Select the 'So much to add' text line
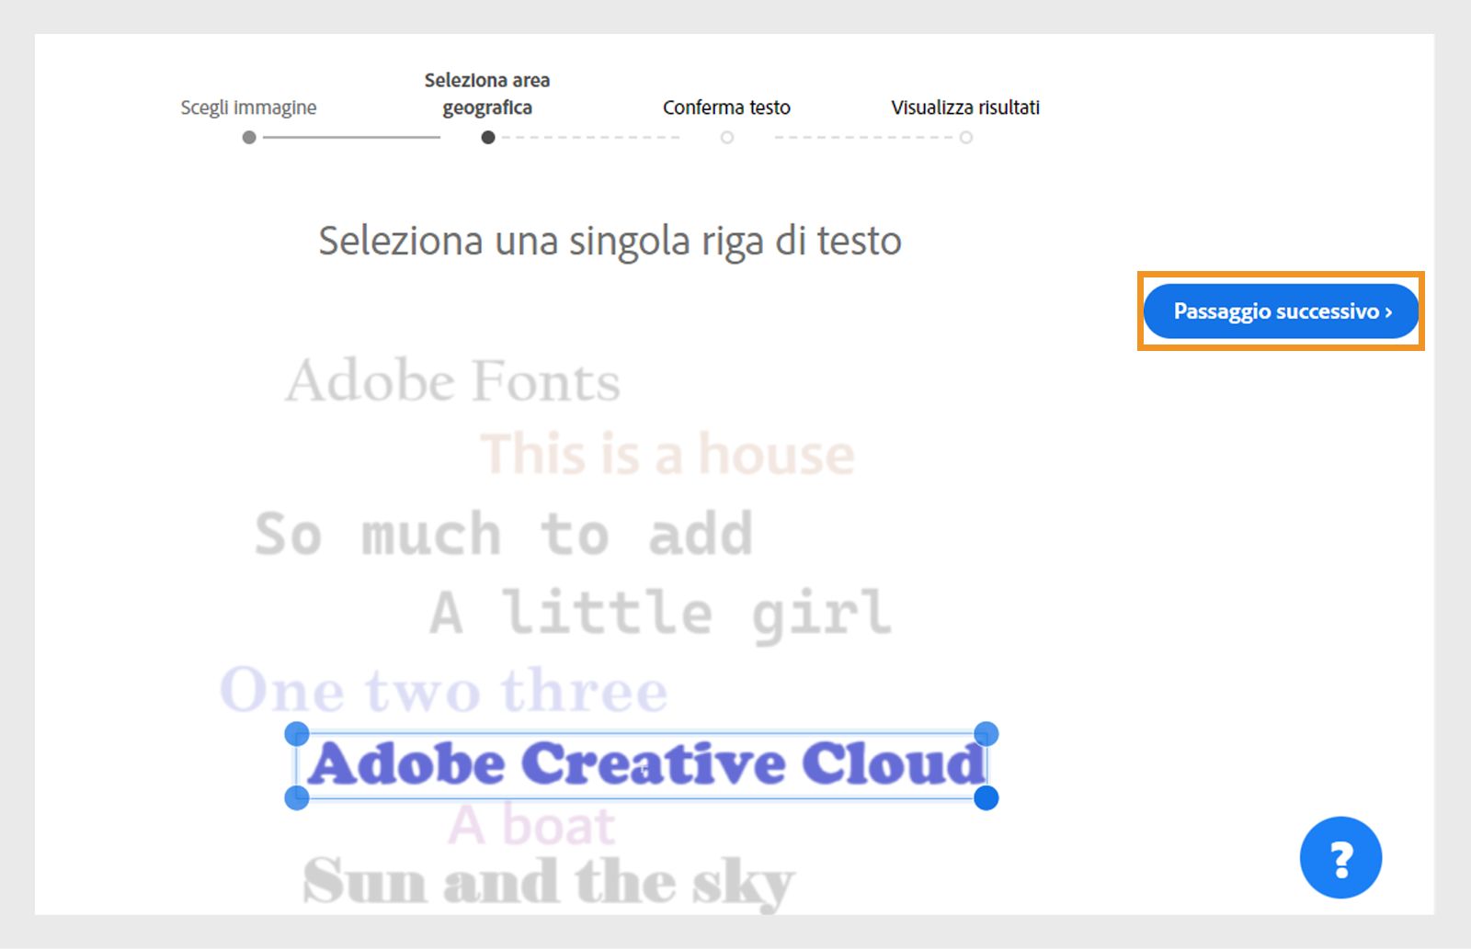This screenshot has width=1471, height=949. pyautogui.click(x=504, y=534)
